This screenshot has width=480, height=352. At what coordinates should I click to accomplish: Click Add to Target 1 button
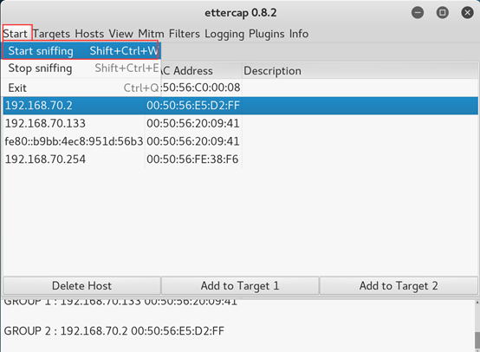(240, 286)
